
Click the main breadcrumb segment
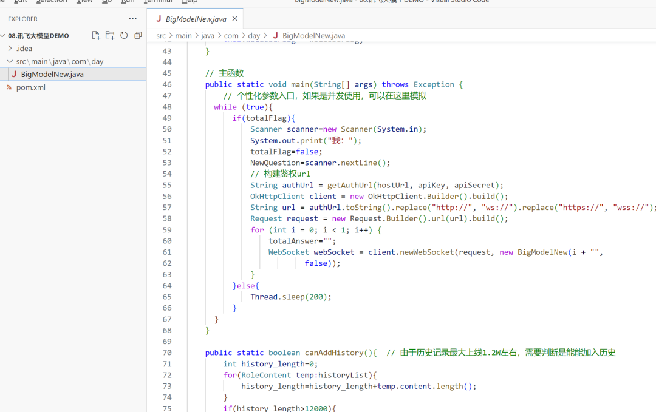183,36
